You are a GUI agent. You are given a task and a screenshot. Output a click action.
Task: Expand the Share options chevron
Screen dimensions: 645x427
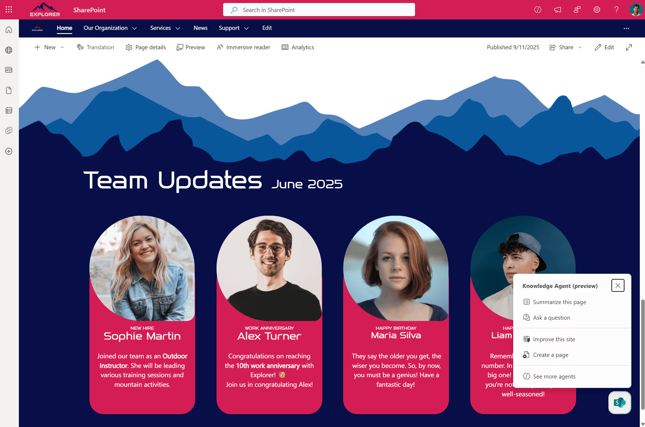point(580,47)
